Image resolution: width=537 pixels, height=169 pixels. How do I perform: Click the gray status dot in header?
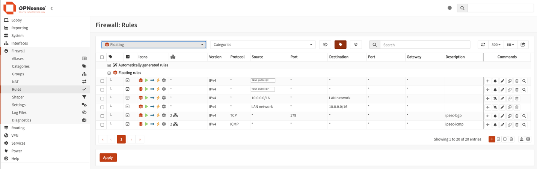[x=450, y=8]
